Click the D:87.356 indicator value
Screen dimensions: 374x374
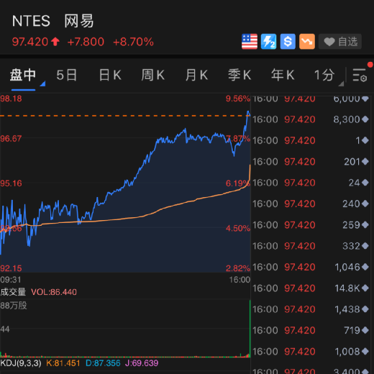coord(103,363)
